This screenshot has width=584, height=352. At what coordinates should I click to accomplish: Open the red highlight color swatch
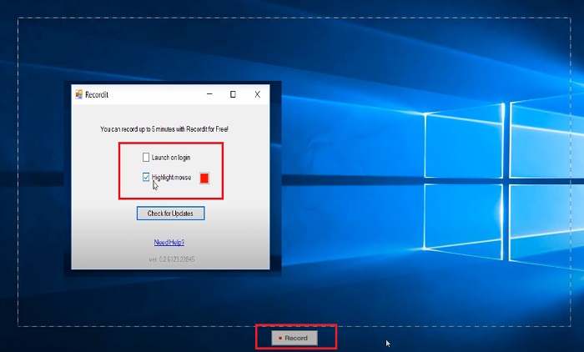pyautogui.click(x=204, y=178)
